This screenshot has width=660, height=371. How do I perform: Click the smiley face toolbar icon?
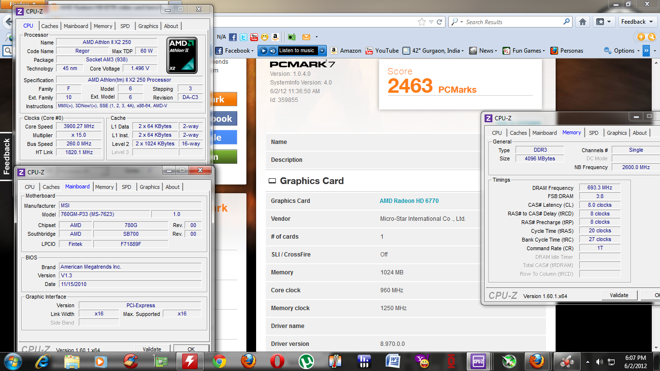point(265,37)
